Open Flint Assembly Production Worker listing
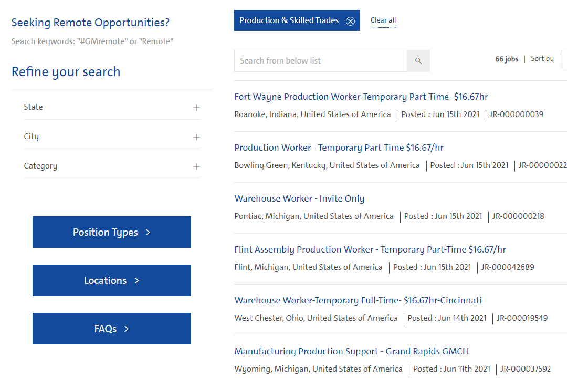This screenshot has height=378, width=567. coord(370,249)
